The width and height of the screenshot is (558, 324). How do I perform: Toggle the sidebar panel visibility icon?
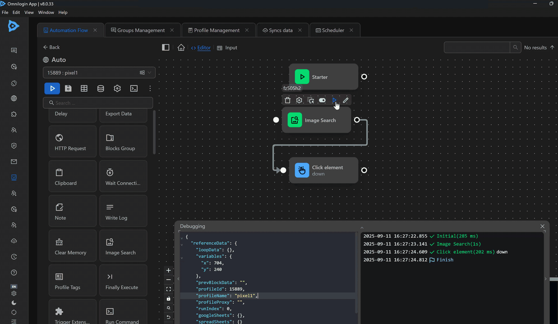(x=166, y=48)
